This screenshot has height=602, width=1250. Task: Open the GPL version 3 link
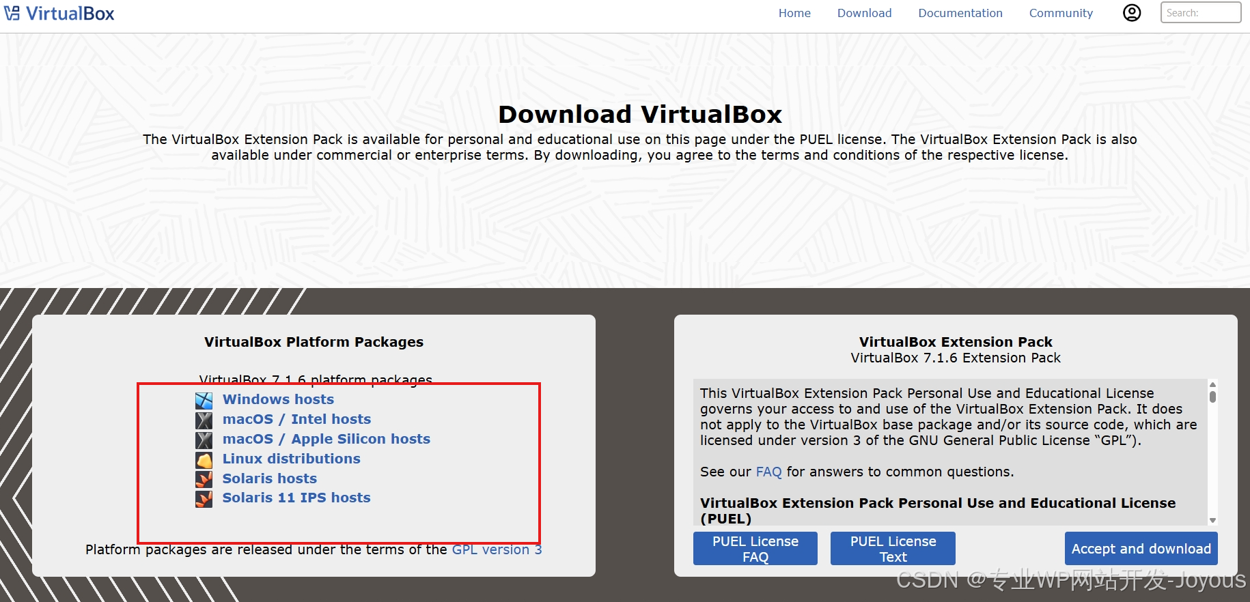[x=497, y=549]
